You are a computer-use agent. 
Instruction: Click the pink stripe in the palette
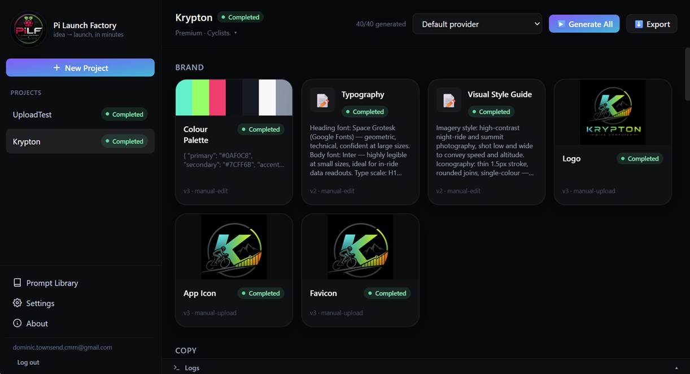click(x=217, y=97)
